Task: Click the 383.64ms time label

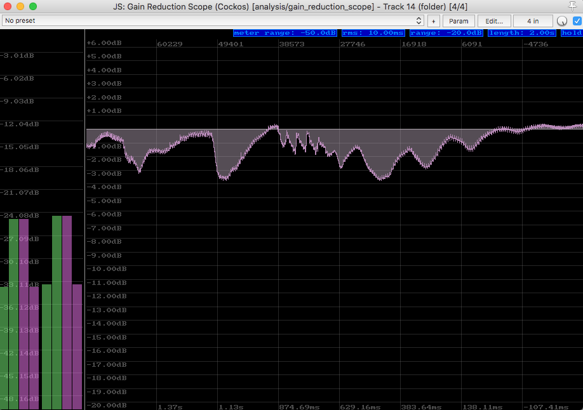Action: (421, 407)
